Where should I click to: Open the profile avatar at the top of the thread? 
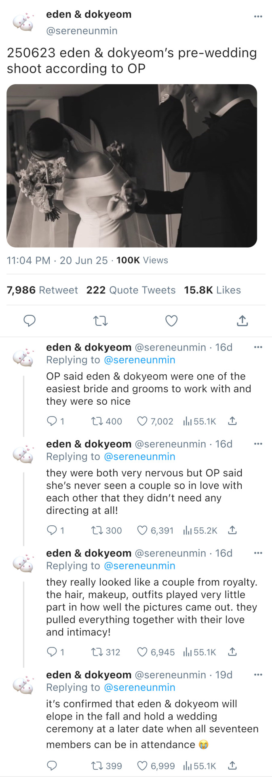click(x=23, y=23)
